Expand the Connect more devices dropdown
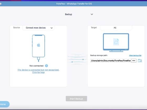The width and height of the screenshot is (147, 110). [38, 28]
